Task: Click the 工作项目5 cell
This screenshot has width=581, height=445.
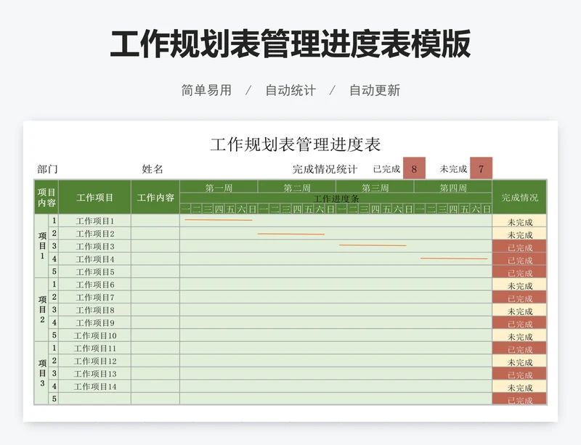Action: (95, 272)
